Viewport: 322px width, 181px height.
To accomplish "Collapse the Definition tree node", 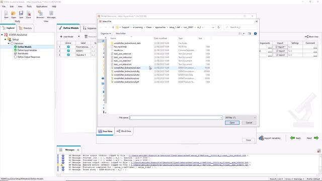I will click(x=9, y=43).
